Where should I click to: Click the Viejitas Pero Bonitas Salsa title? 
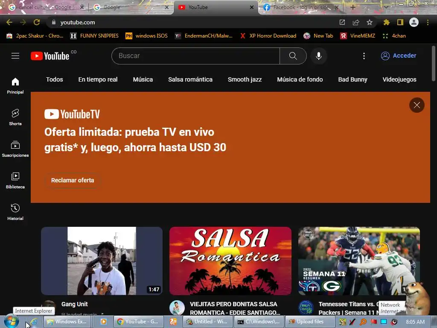235,308
